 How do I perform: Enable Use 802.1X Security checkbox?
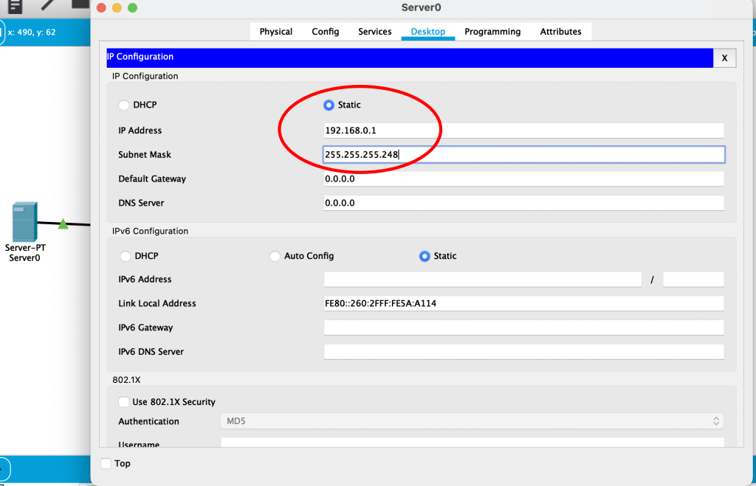pyautogui.click(x=124, y=402)
